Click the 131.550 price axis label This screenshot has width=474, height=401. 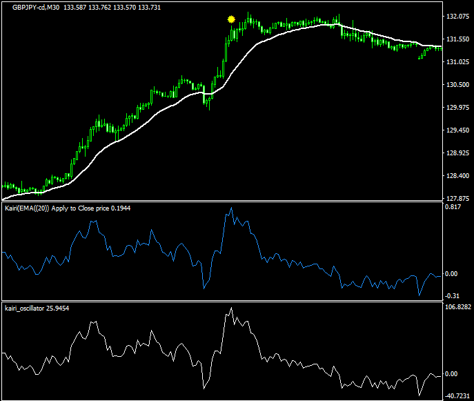coord(456,40)
